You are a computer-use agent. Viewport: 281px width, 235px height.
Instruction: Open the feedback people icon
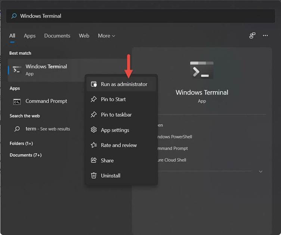click(x=252, y=36)
